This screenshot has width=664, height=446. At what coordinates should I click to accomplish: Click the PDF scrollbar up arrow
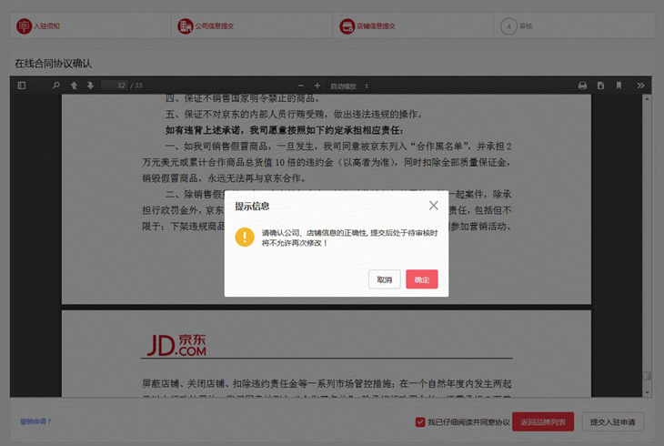[x=647, y=98]
